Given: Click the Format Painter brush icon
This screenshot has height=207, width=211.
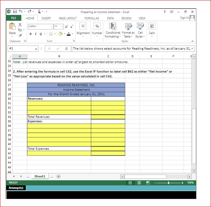Looking at the screenshot, I should pos(20,35).
